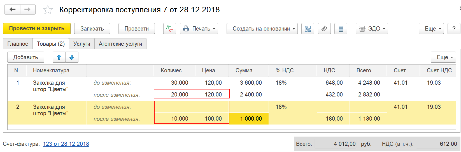
Task: Add document to favorites with star icon
Action: (48, 10)
